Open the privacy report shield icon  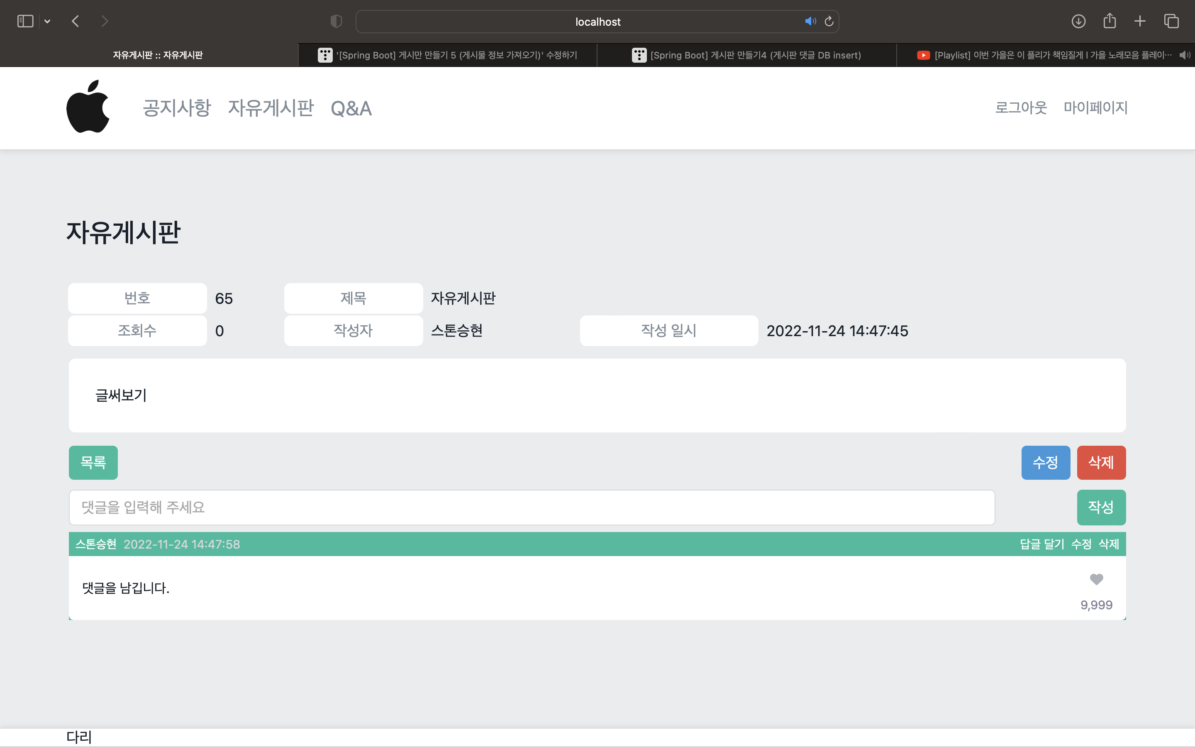(336, 21)
